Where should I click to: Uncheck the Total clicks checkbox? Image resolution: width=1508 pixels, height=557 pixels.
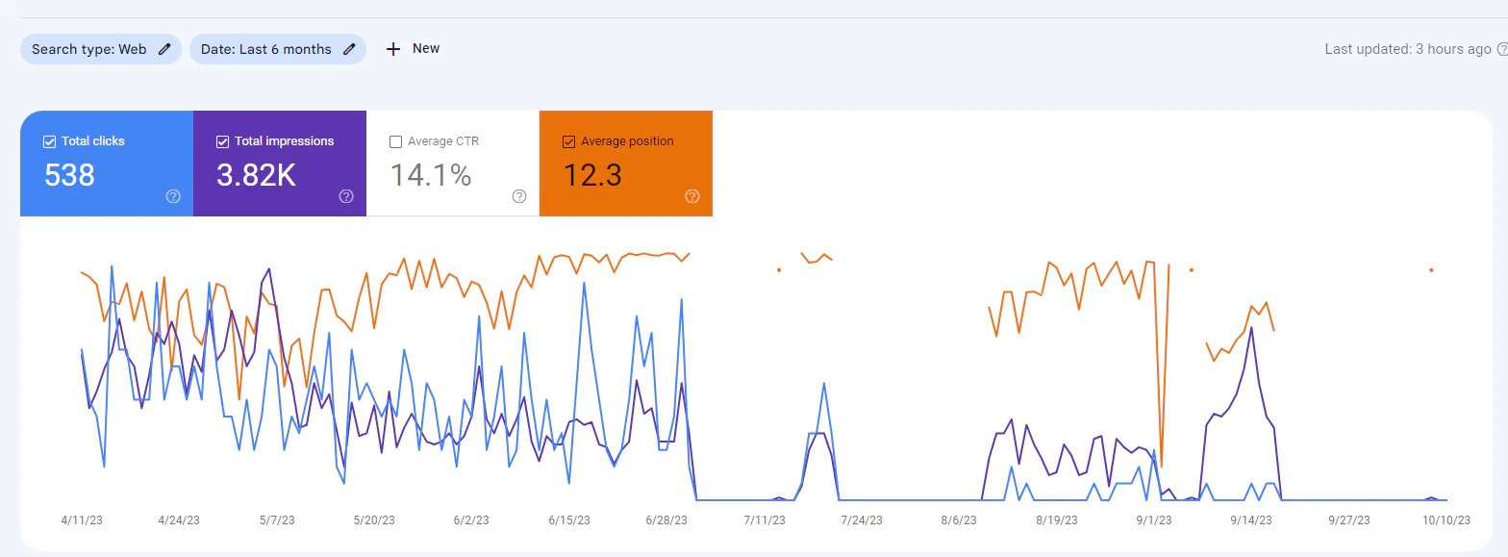(49, 141)
